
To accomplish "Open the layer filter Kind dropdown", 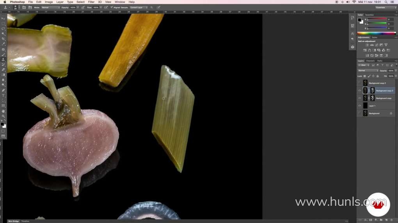I will (364, 65).
